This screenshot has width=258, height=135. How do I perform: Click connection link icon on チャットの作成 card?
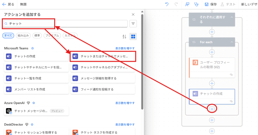(231, 101)
